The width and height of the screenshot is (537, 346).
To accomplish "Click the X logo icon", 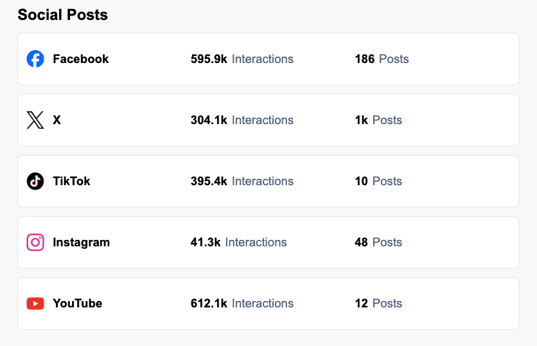I will tap(35, 120).
